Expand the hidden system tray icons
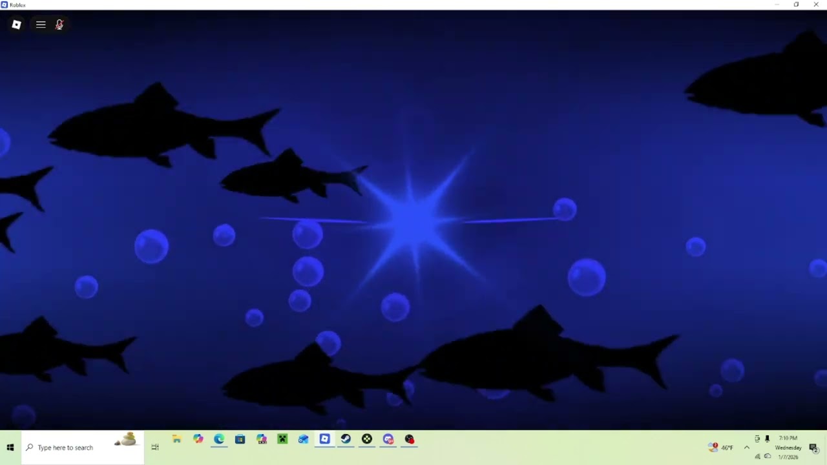The height and width of the screenshot is (465, 827). tap(747, 448)
